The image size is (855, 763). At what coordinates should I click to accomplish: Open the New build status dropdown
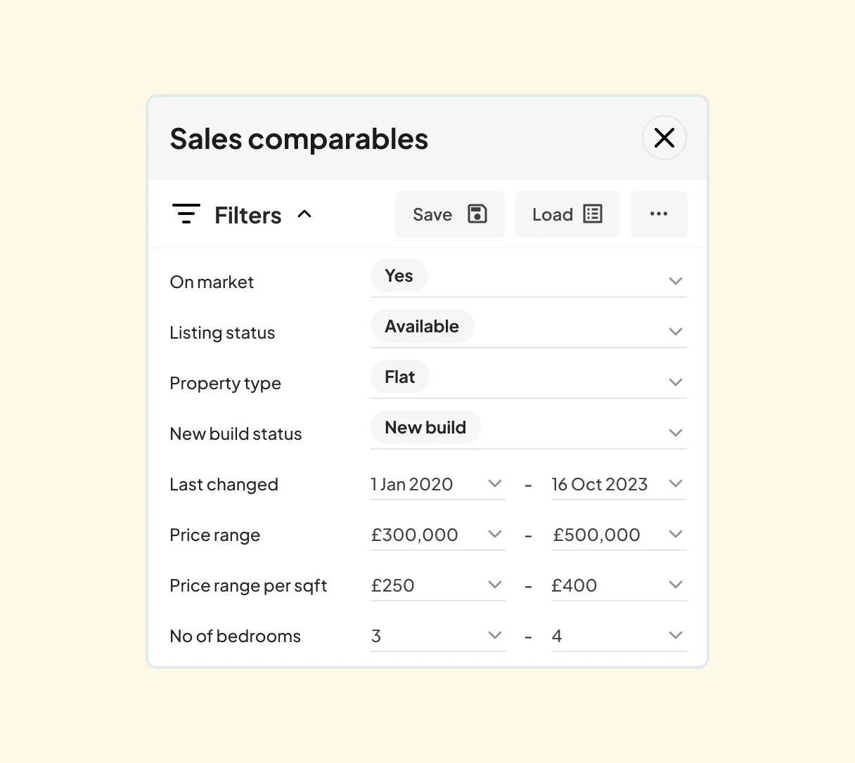675,432
